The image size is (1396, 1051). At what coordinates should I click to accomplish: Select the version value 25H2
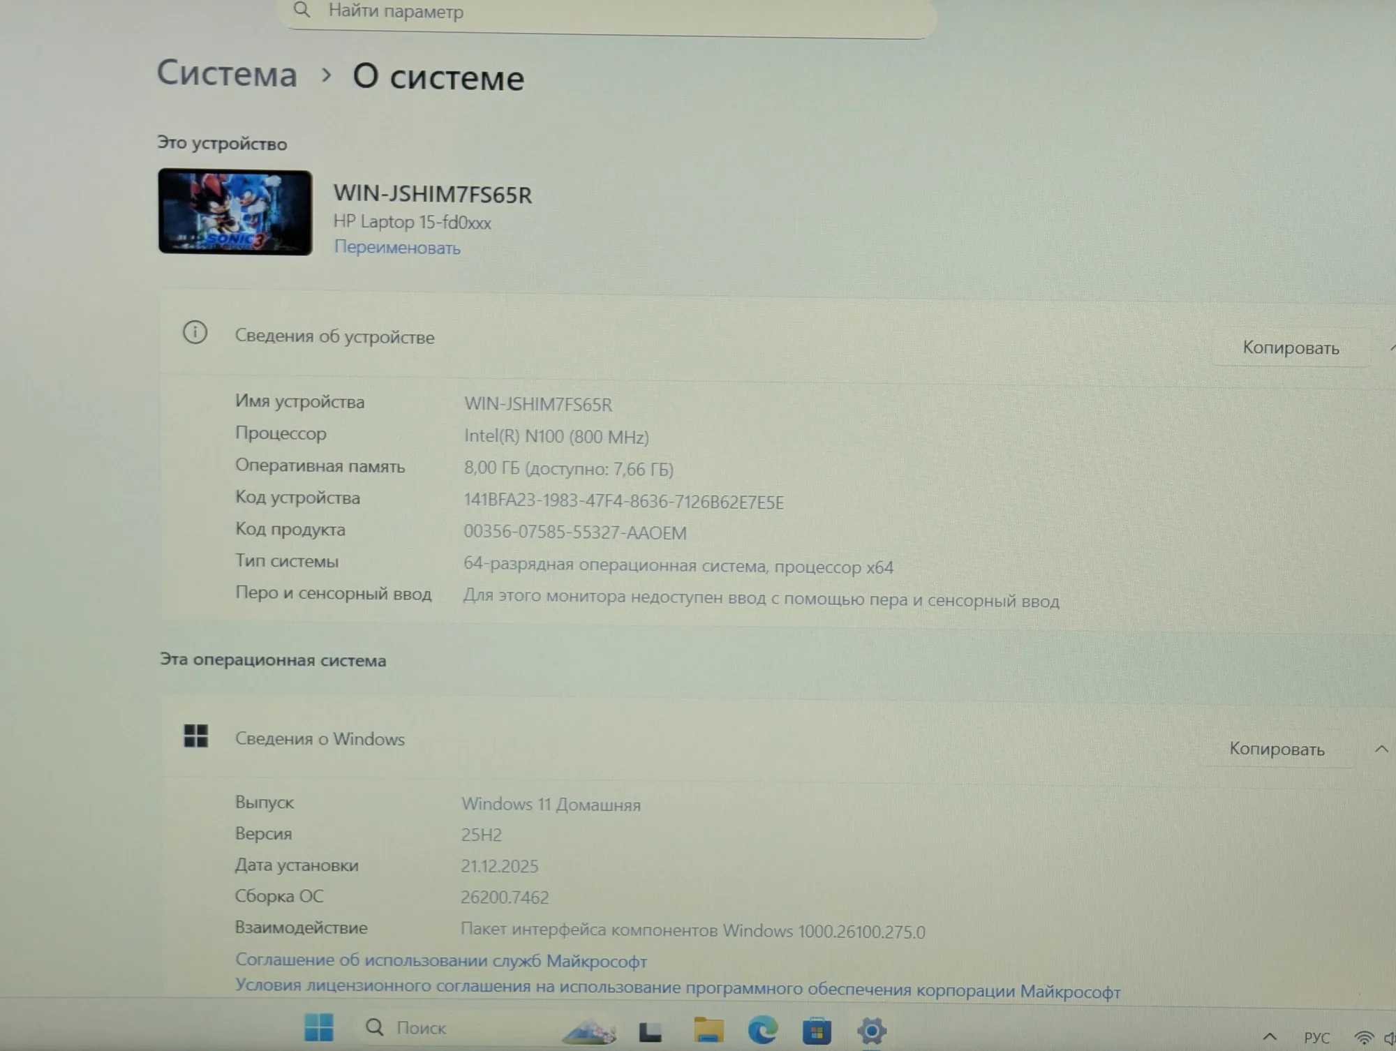pyautogui.click(x=481, y=835)
